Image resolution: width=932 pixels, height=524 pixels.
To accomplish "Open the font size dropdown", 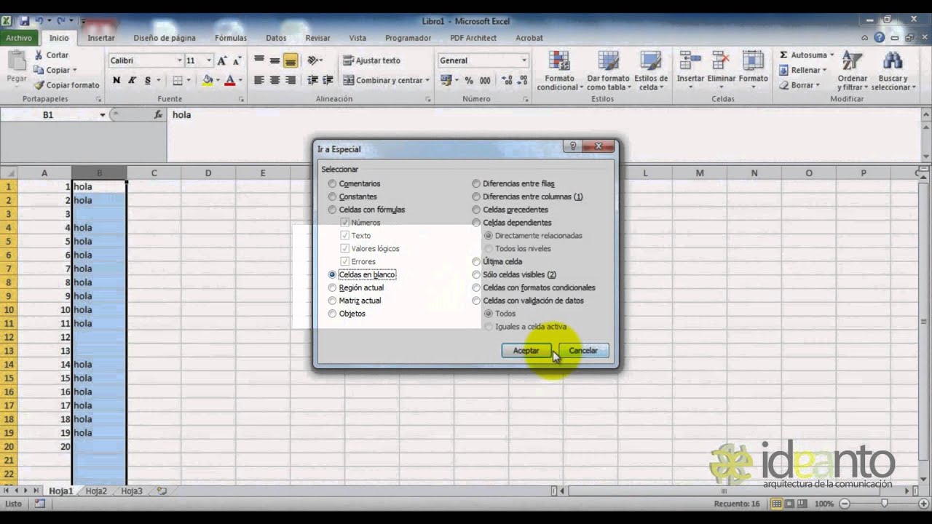I will [x=209, y=60].
